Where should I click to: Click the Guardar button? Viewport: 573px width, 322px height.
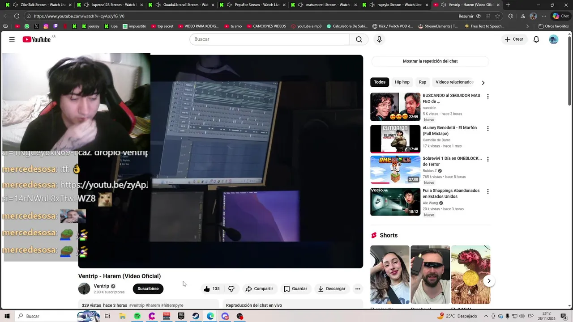pyautogui.click(x=295, y=289)
